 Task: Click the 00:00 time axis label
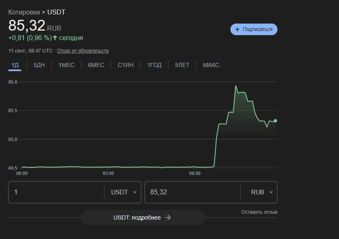click(22, 173)
